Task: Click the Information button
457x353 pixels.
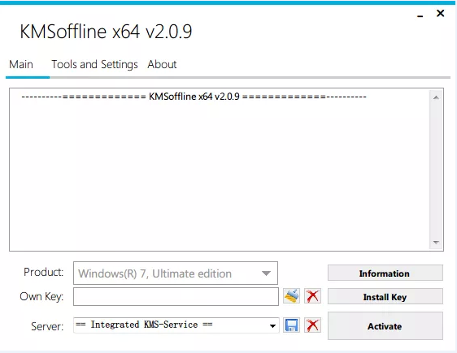Action: click(x=385, y=273)
